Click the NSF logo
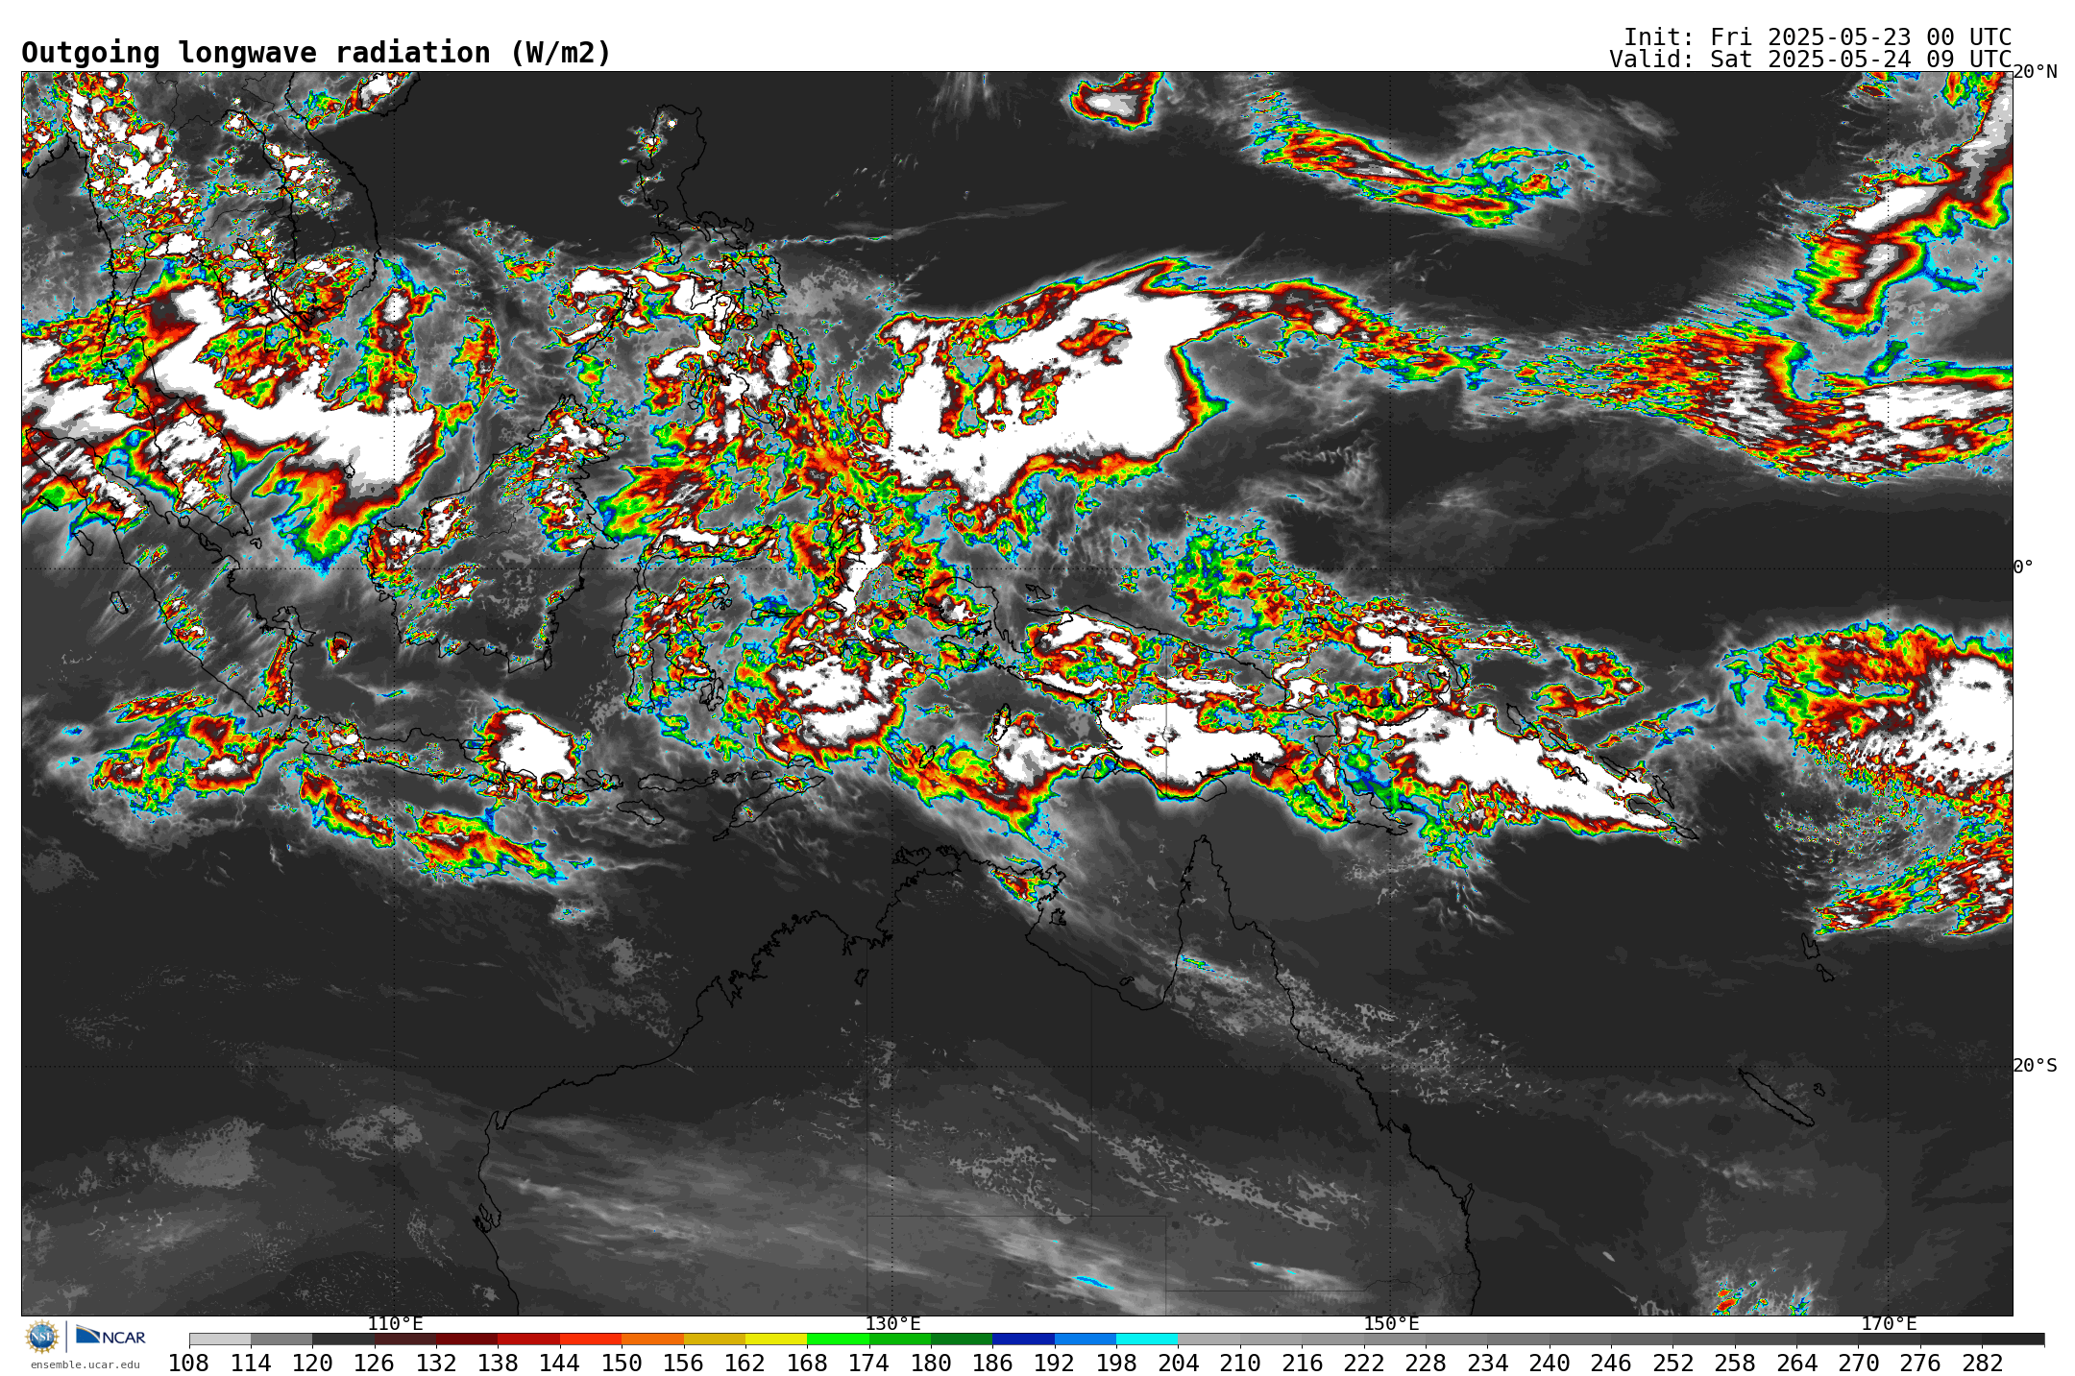Screen dimensions: 2075x1376 (x=41, y=1336)
